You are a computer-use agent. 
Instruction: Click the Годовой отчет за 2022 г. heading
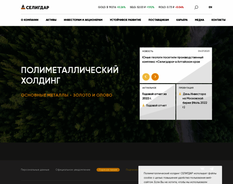(154, 96)
